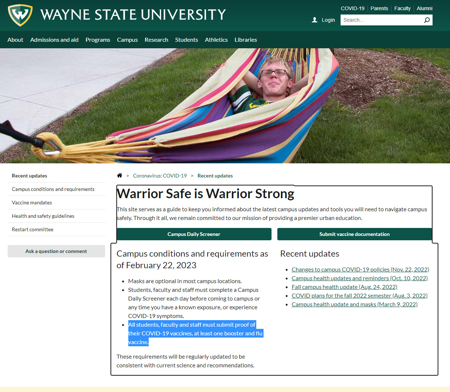Click the Campus Daily Screener button
This screenshot has width=450, height=392.
(194, 234)
